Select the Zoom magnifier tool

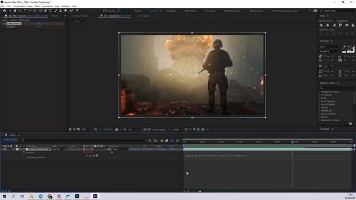[x=20, y=11]
